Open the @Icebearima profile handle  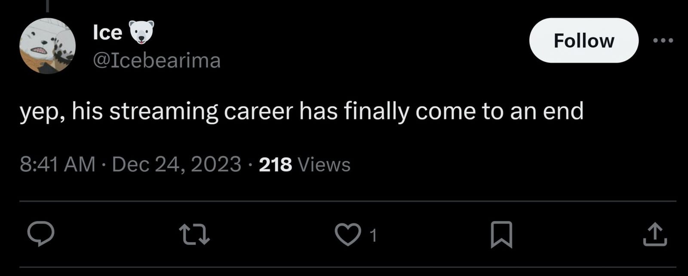point(157,61)
